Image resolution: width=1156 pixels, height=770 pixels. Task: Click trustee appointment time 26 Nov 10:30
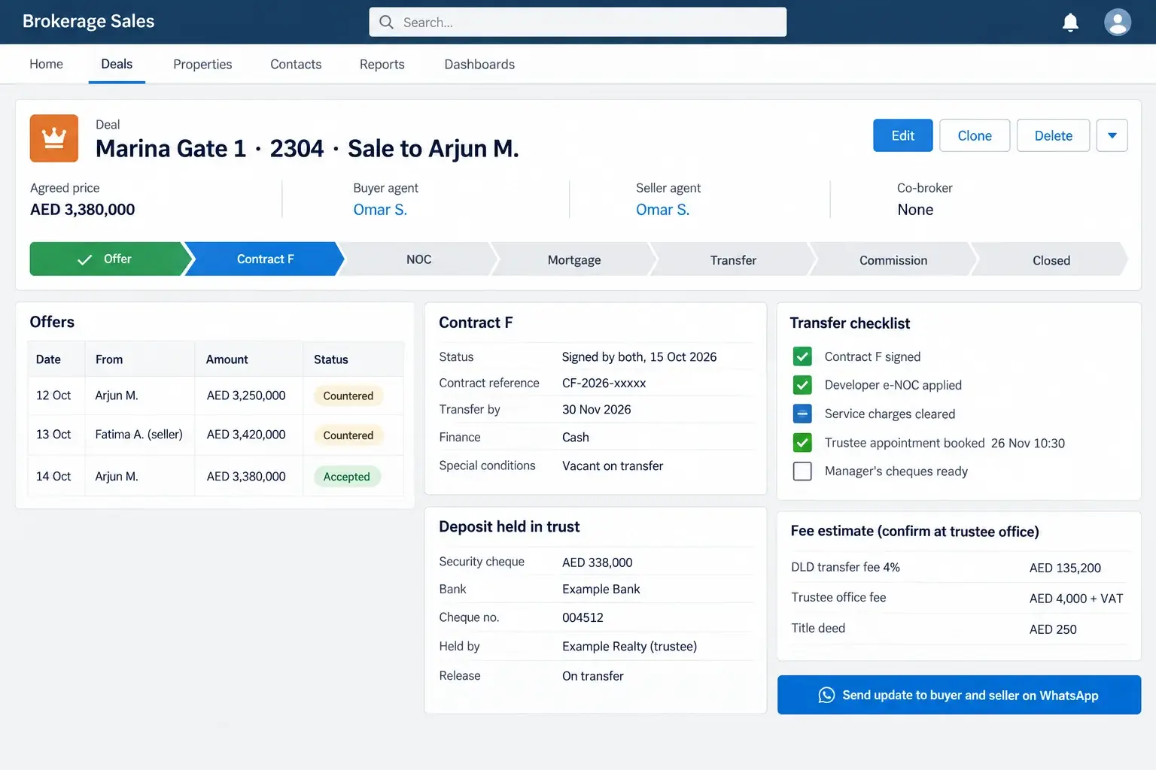1028,443
